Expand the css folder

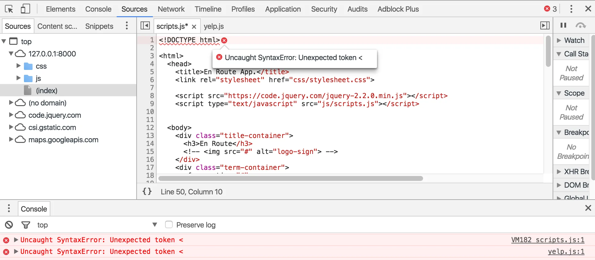click(x=18, y=66)
